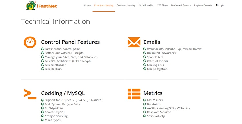The image size is (242, 124).
Task: Click text Manage your Sites, Files, and Databases
Action: coord(71,57)
